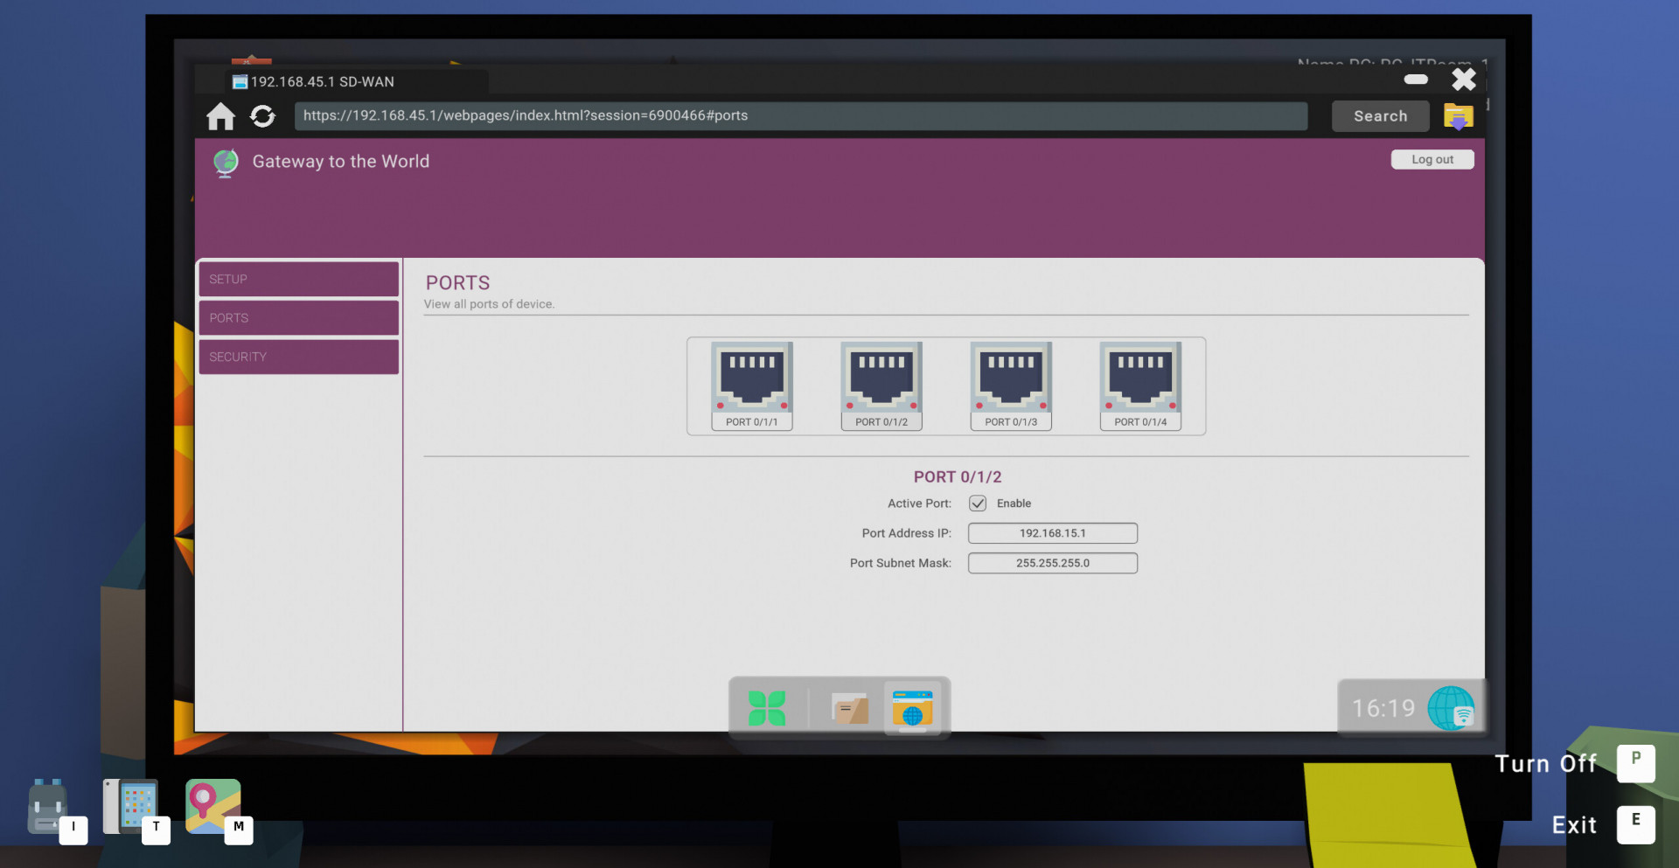Open the green clover start menu
The width and height of the screenshot is (1679, 868).
coord(767,708)
